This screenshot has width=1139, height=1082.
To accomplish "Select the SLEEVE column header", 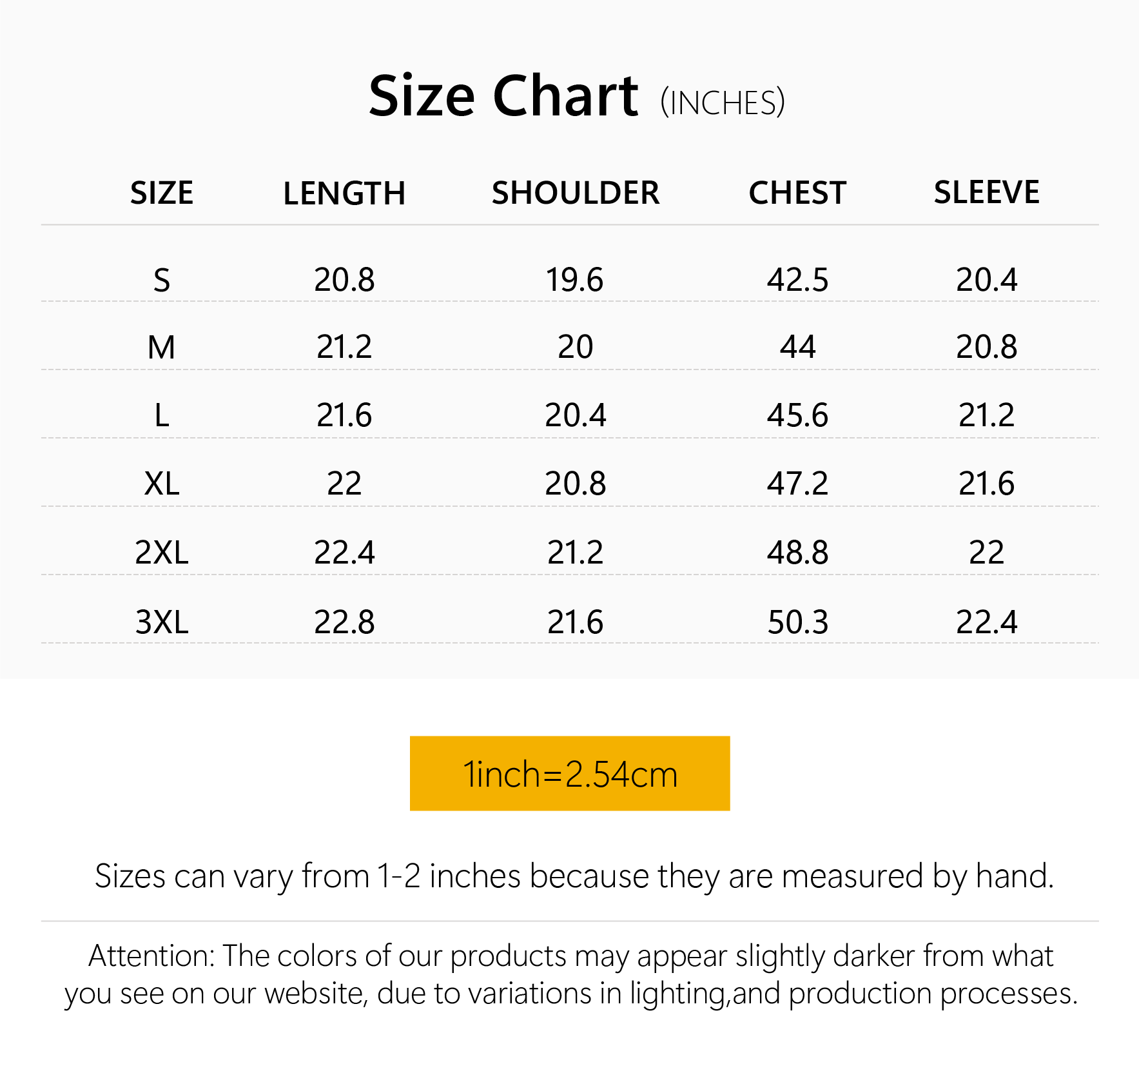I will pyautogui.click(x=986, y=192).
